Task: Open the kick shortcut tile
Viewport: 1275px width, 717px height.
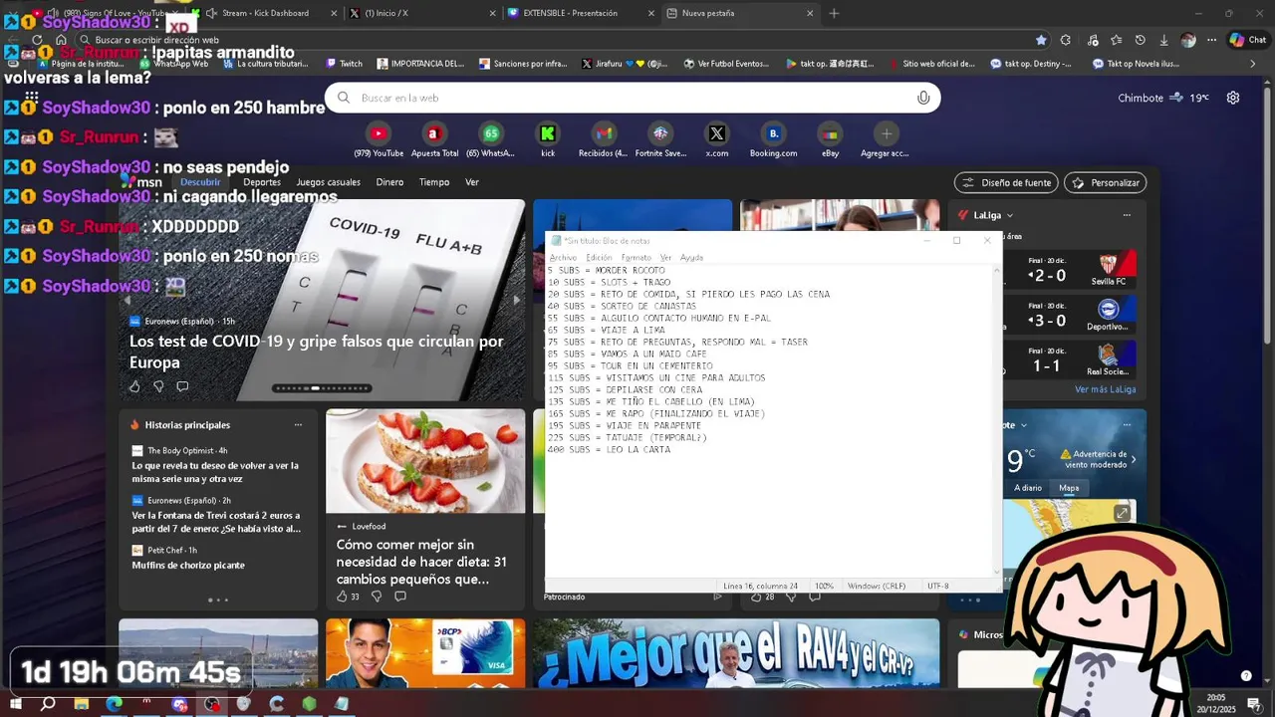Action: coord(548,140)
